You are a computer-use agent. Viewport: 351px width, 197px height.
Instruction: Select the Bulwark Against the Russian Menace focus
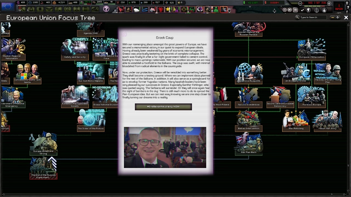248,29
